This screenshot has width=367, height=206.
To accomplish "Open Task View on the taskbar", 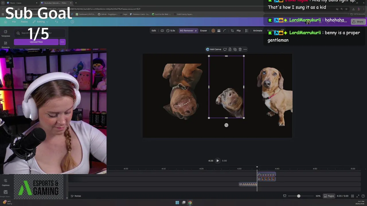I will point(183,203).
